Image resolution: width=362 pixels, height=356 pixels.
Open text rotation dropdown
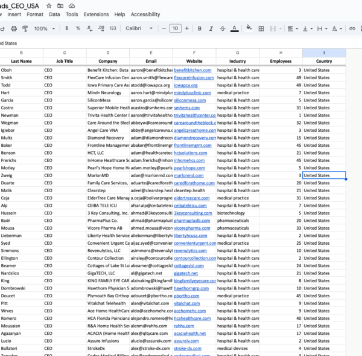coord(337,28)
